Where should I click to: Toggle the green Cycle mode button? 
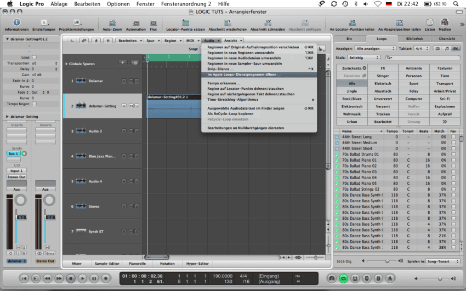pyautogui.click(x=343, y=278)
